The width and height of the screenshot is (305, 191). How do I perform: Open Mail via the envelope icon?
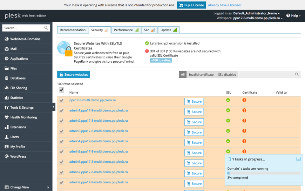(x=7, y=49)
